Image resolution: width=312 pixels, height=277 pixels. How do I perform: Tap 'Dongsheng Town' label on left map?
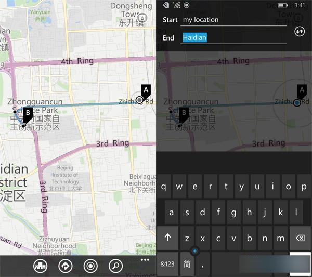(131, 10)
